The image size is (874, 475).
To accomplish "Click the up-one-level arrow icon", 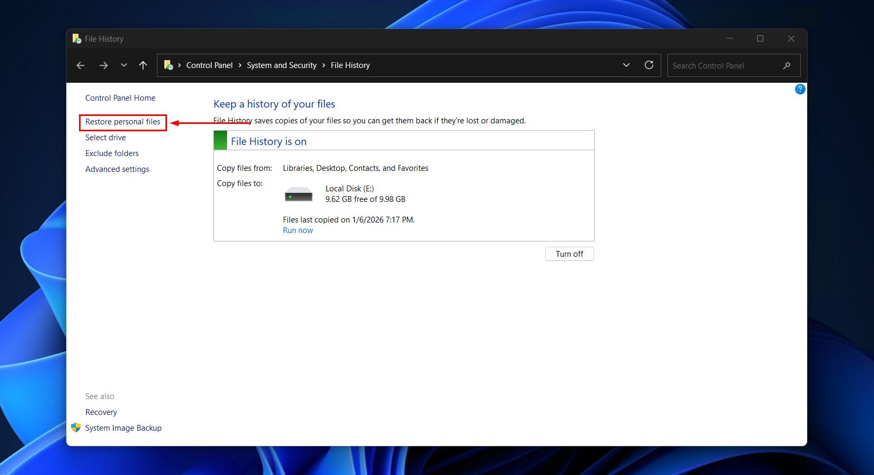I will point(143,65).
